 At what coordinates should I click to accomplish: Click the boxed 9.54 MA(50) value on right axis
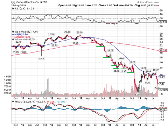[x=162, y=77]
